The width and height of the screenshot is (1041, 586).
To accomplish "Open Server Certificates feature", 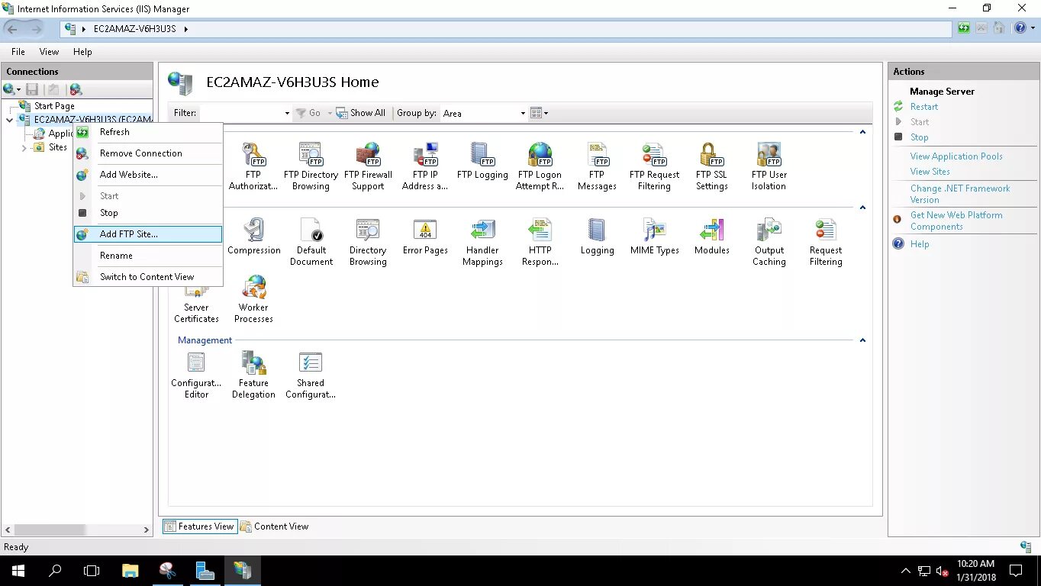I will coord(196,304).
